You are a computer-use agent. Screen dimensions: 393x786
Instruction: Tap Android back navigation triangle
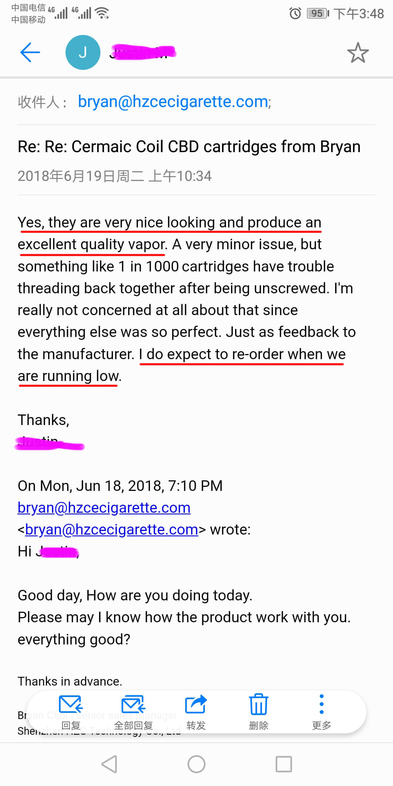coord(109,764)
